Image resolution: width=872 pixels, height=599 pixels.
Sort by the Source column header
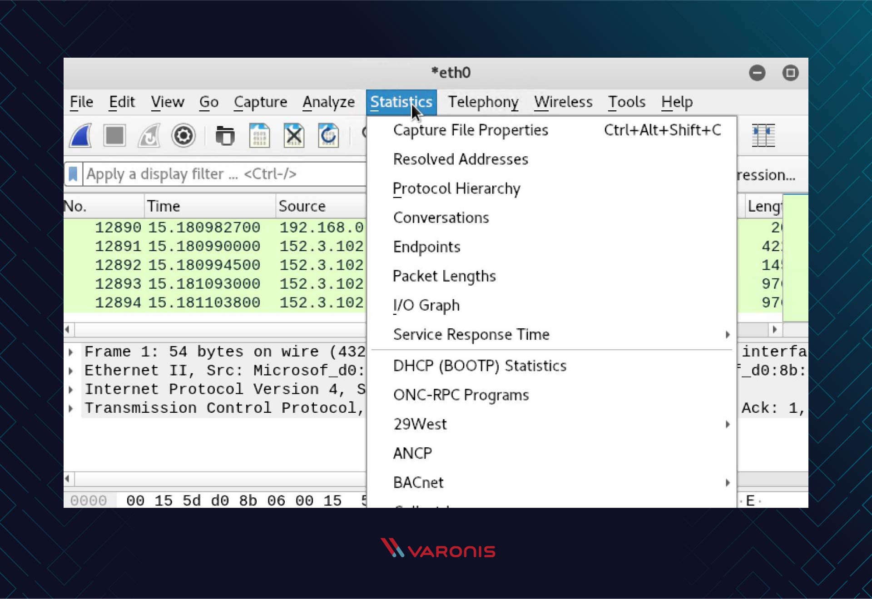[x=321, y=206]
